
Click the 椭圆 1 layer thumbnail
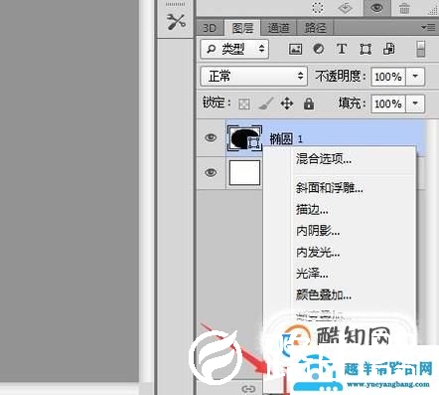[244, 137]
